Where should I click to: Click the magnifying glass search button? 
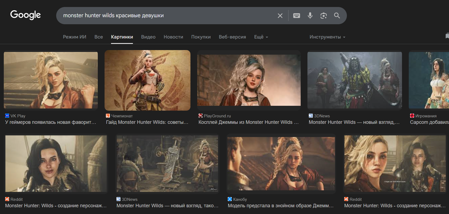[x=337, y=16]
